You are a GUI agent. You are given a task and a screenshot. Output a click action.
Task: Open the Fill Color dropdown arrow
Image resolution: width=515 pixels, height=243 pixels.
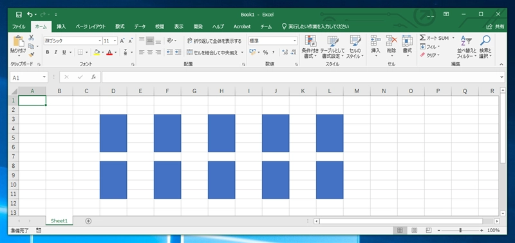tap(103, 52)
